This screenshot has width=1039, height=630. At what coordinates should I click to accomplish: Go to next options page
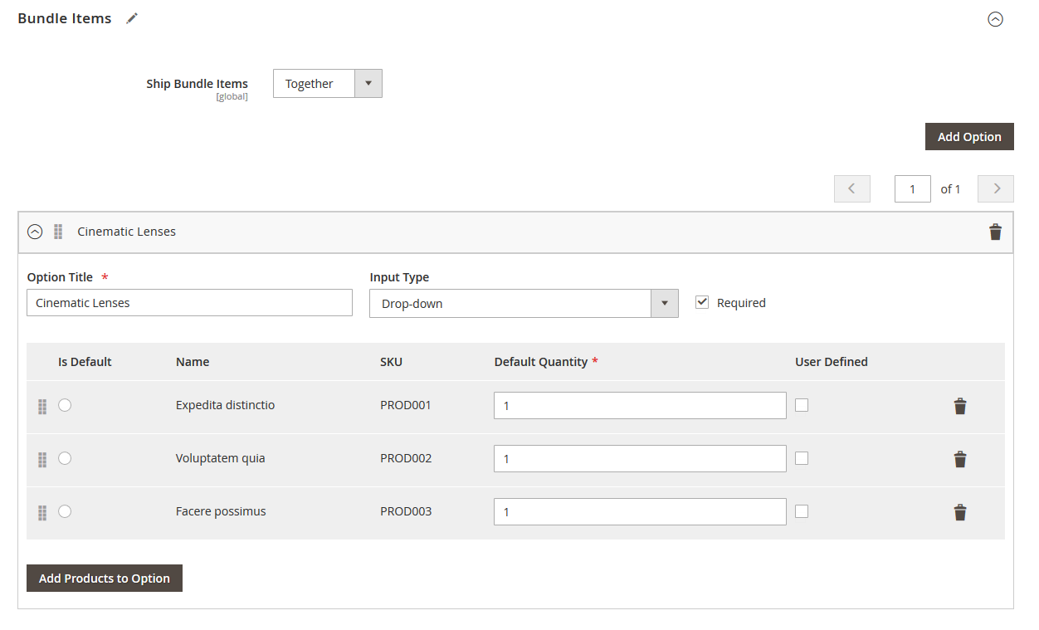[996, 189]
